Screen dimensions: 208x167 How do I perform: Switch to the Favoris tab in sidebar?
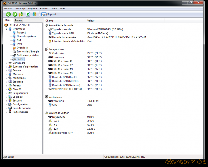18,20
